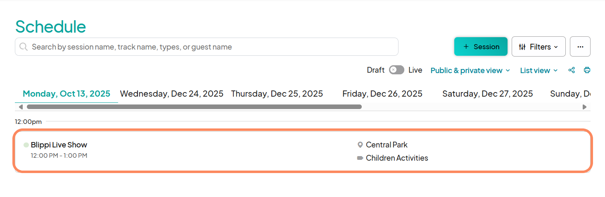This screenshot has height=197, width=605.
Task: Select the Friday, Dec 26, 2025 tab
Action: pos(382,94)
